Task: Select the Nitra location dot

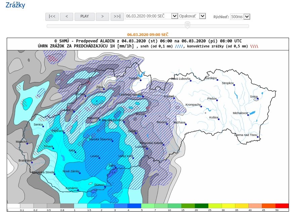Action: pos(76,152)
